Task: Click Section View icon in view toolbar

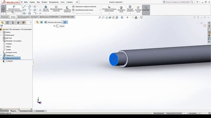Action: [x=110, y=17]
